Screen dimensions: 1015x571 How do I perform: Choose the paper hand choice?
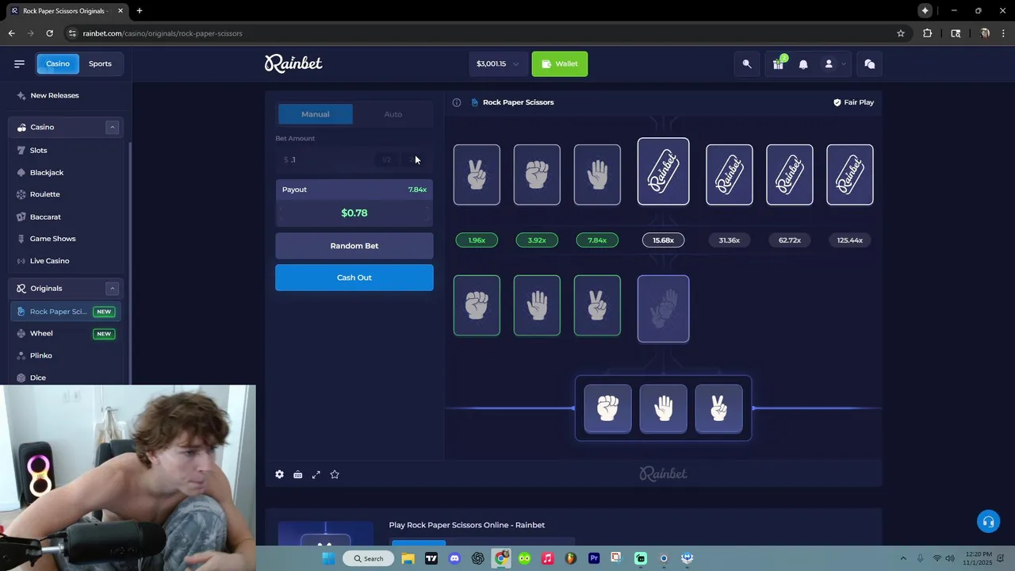tap(664, 409)
